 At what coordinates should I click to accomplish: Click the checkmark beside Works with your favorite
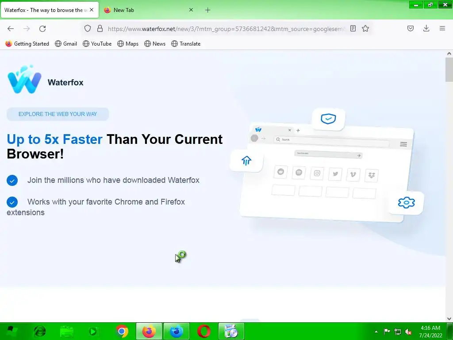click(12, 202)
